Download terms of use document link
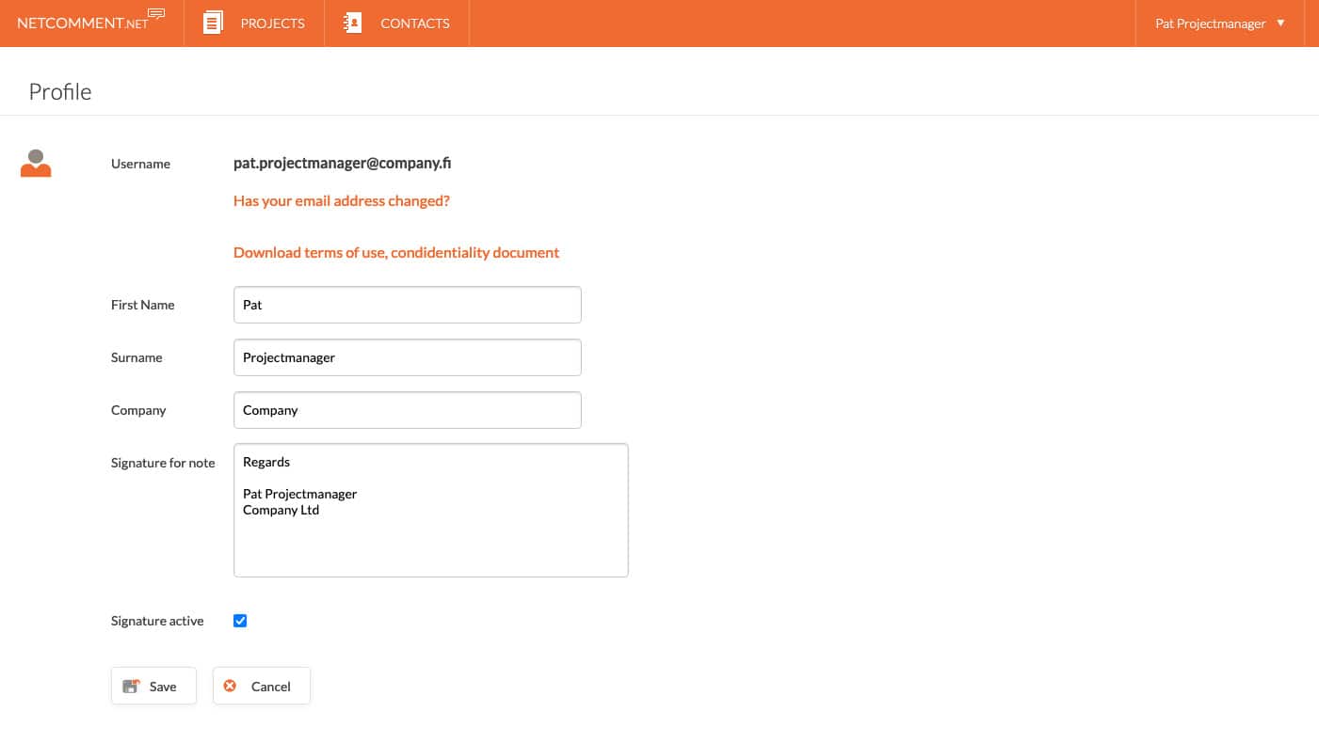1319x743 pixels. pyautogui.click(x=395, y=252)
